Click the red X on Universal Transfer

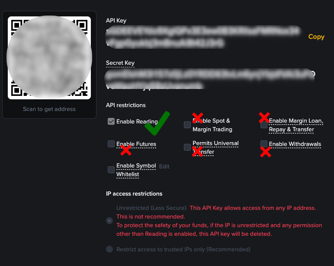coord(197,152)
